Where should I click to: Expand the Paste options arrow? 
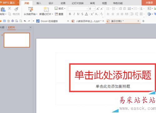pos(6,14)
